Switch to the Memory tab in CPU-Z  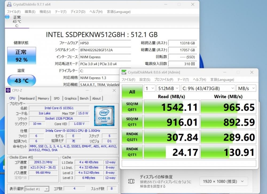click(43, 98)
